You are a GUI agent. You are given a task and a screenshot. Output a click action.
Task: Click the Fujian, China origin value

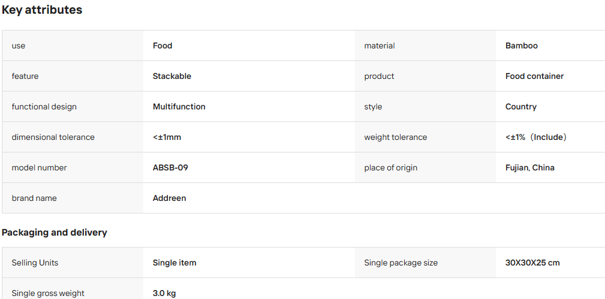pyautogui.click(x=530, y=168)
